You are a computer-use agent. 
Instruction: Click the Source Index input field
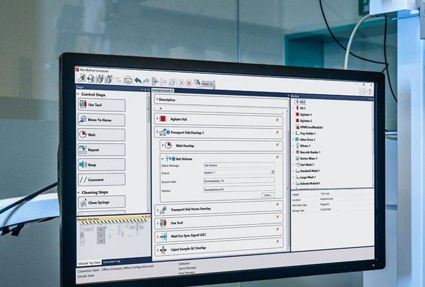pyautogui.click(x=239, y=180)
